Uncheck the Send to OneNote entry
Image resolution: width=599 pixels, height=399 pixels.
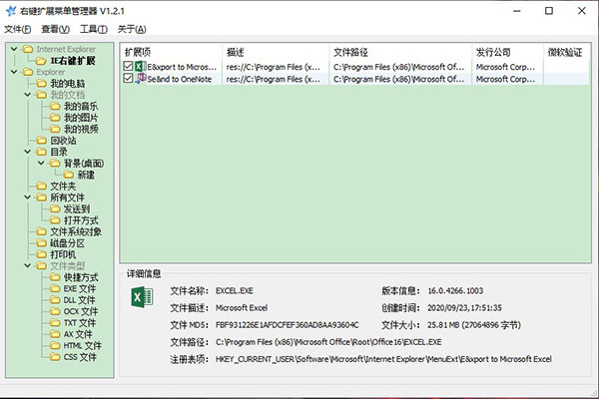[x=128, y=79]
